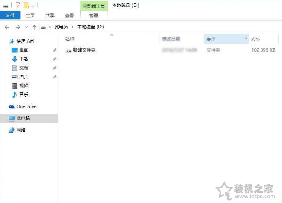Open 音乐 in the navigation pane
The image size is (282, 203).
[x=24, y=94]
